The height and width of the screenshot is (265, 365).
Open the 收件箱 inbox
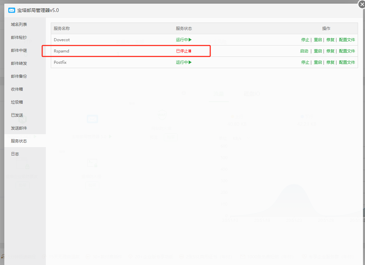click(17, 89)
